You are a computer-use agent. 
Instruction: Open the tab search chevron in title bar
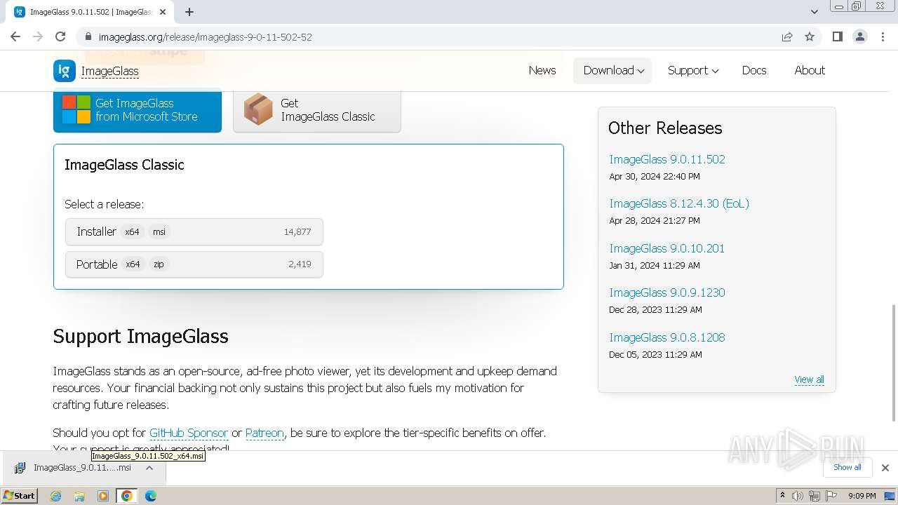click(x=814, y=12)
